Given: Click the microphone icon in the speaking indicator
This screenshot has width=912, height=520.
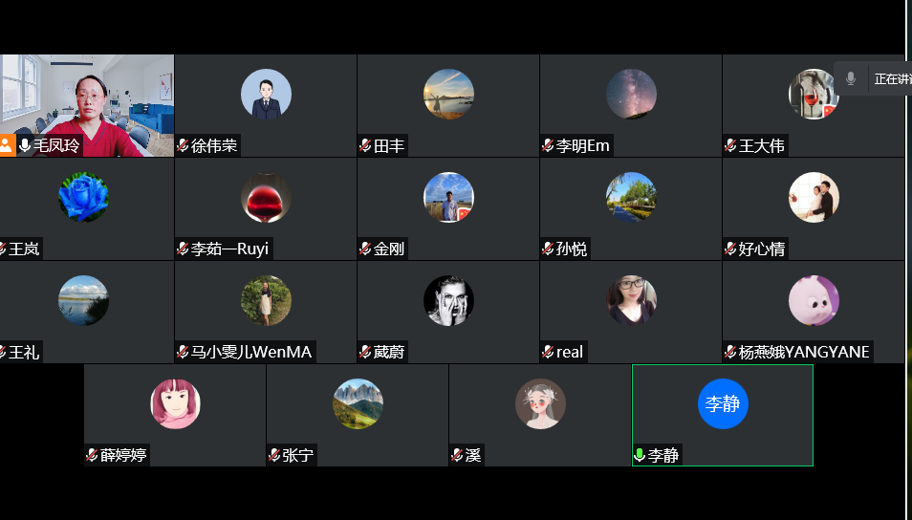Looking at the screenshot, I should click(851, 79).
